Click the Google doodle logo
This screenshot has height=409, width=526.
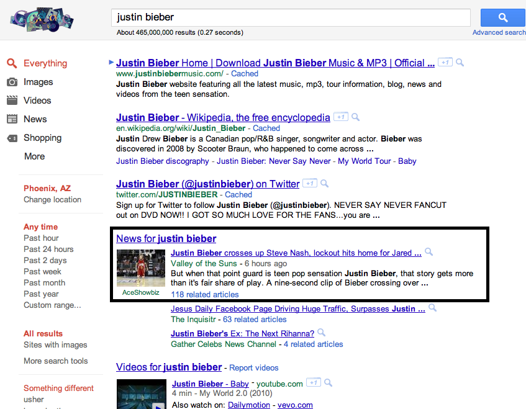coord(42,19)
